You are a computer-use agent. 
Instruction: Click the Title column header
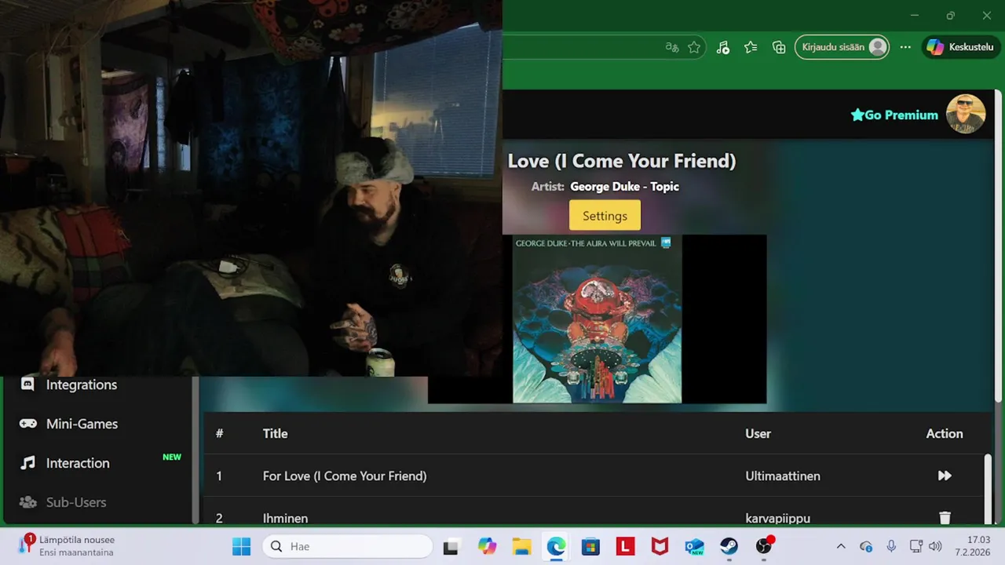coord(275,433)
